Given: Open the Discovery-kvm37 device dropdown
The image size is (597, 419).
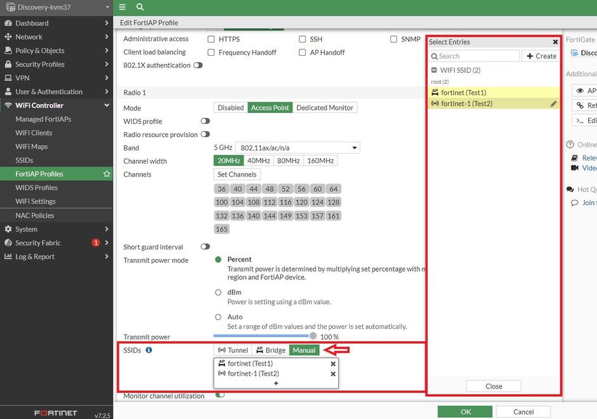Looking at the screenshot, I should (107, 7).
